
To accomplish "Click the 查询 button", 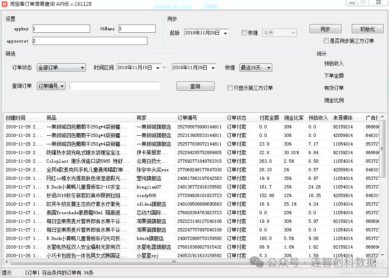I will 195,86.
